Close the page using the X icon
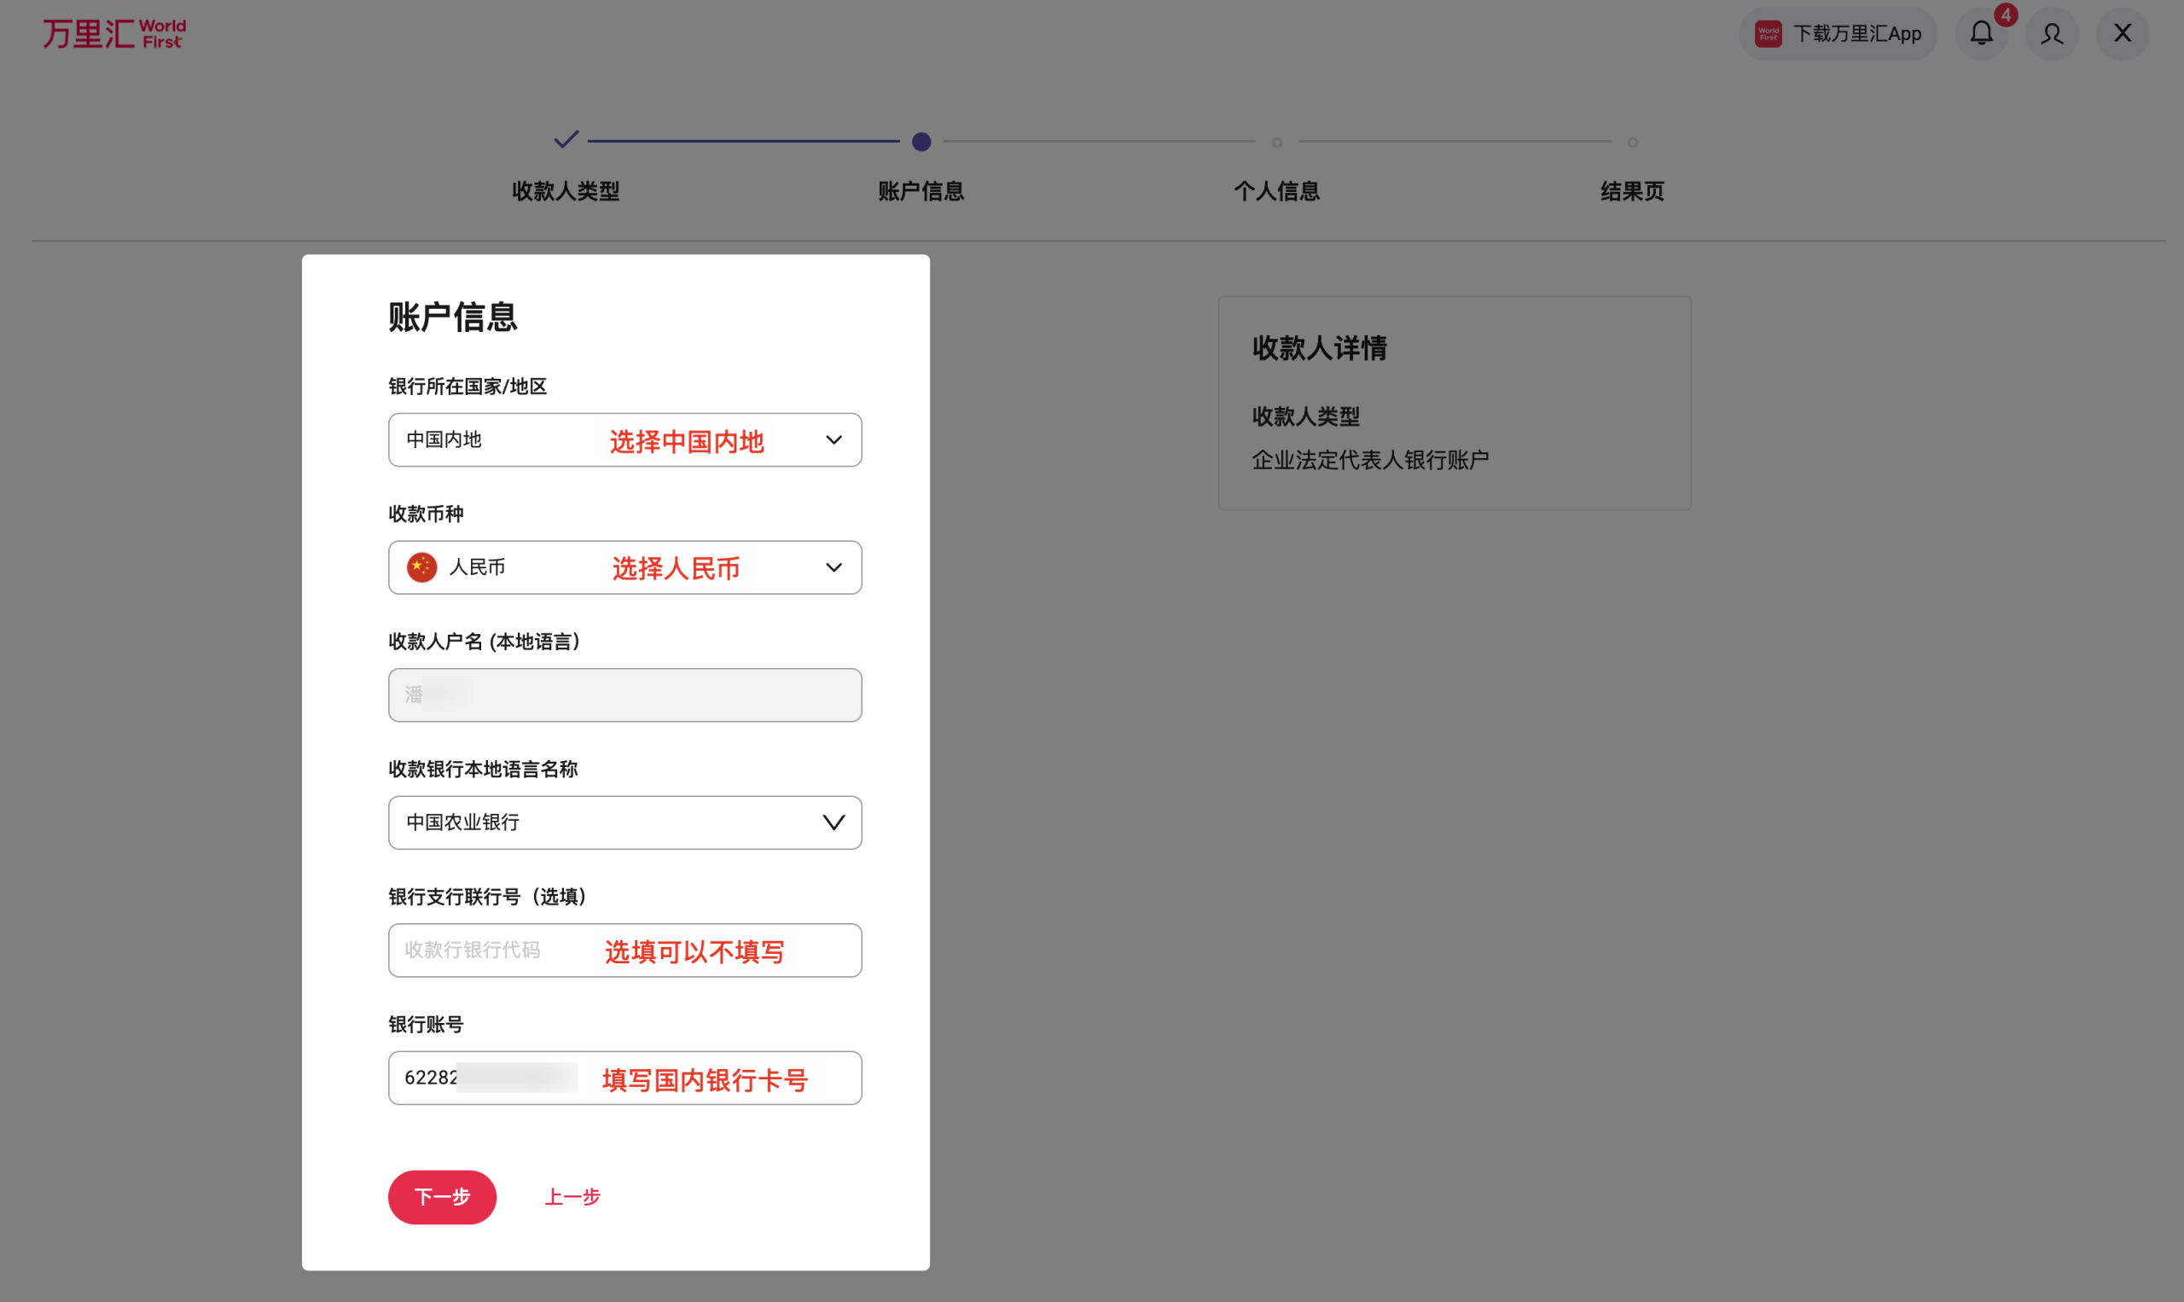The height and width of the screenshot is (1302, 2184). 2122,33
